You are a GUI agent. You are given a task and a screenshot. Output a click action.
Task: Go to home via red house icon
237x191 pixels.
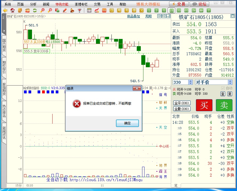point(12,10)
